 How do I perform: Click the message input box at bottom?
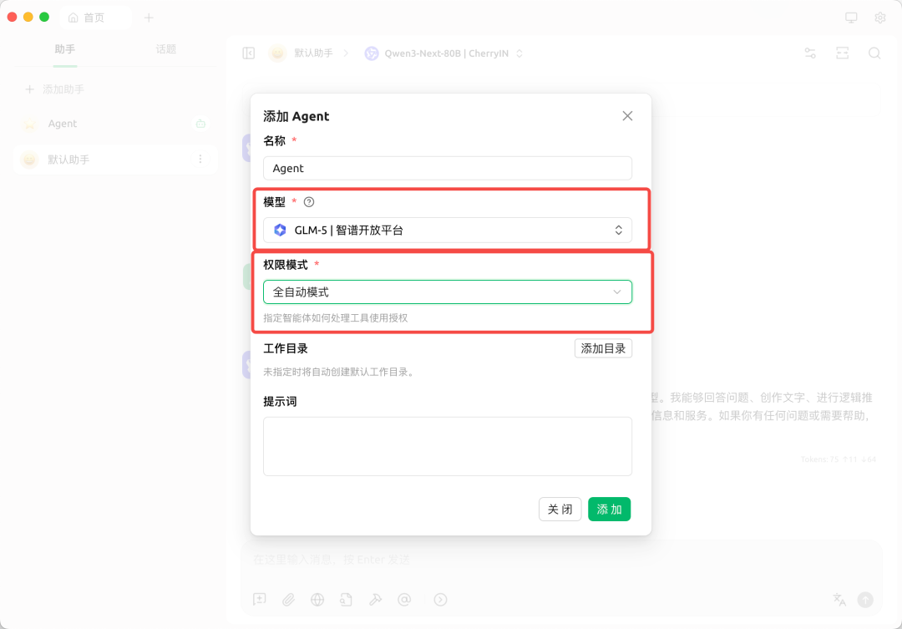click(x=561, y=560)
